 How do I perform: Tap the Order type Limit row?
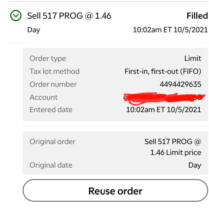pyautogui.click(x=115, y=58)
